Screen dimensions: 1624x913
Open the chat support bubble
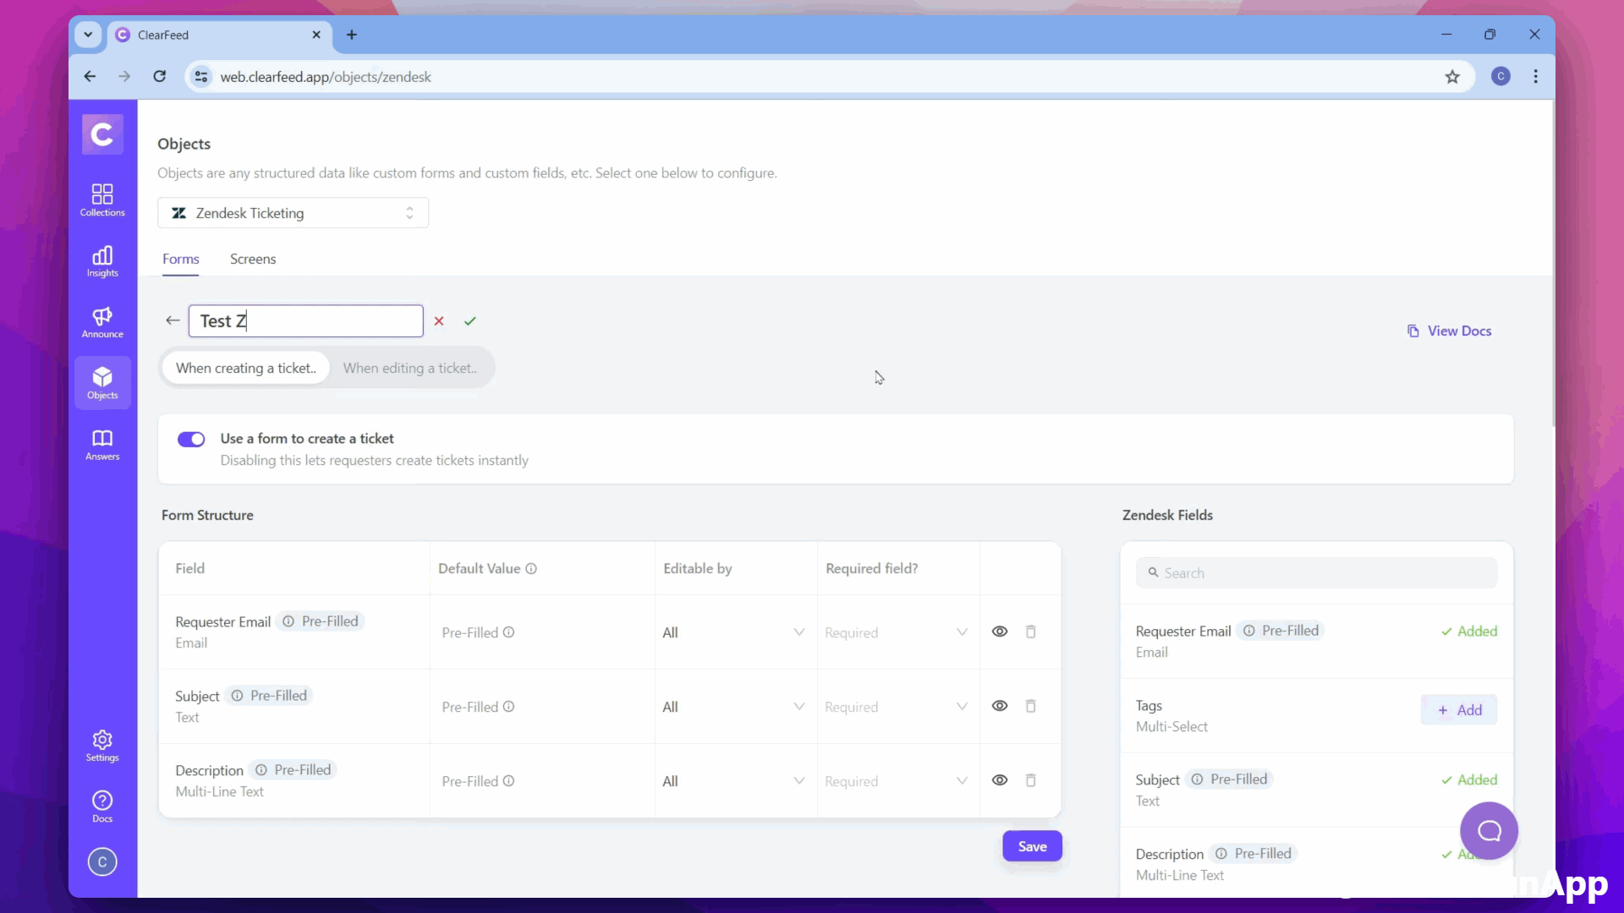pos(1489,831)
